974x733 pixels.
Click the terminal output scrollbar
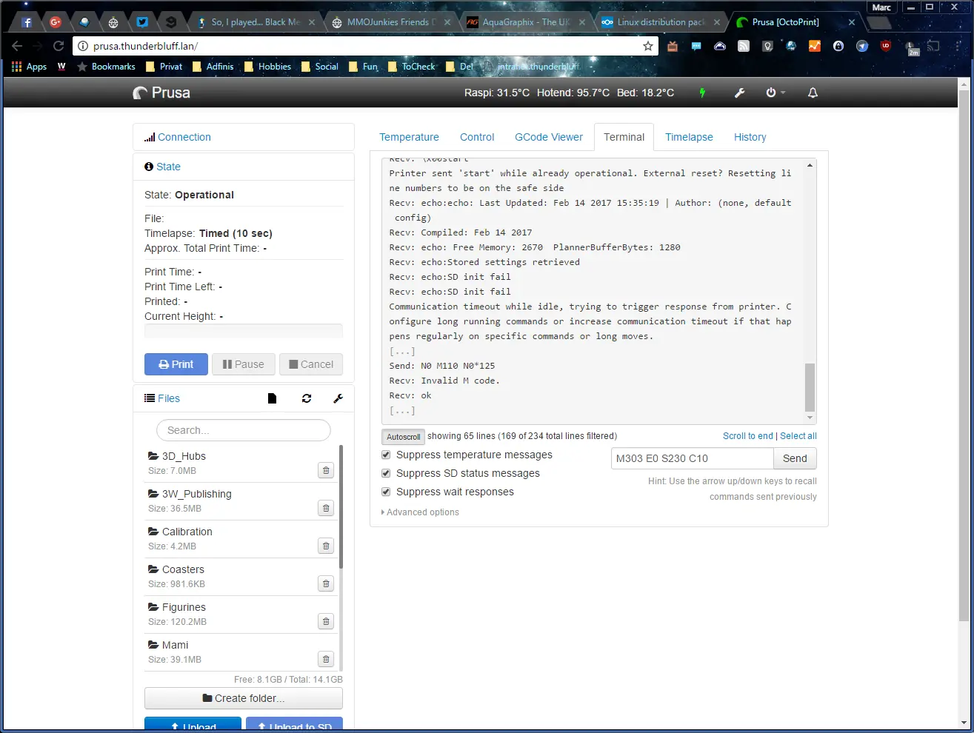point(810,386)
